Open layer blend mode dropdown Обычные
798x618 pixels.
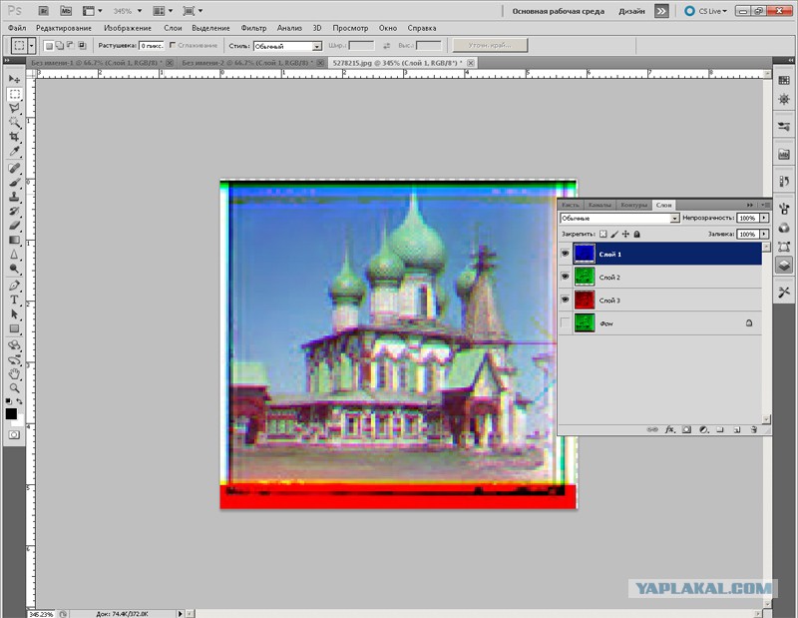pyautogui.click(x=619, y=218)
